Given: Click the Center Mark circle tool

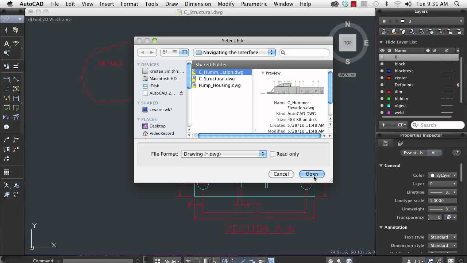Looking at the screenshot, I should click(6, 127).
